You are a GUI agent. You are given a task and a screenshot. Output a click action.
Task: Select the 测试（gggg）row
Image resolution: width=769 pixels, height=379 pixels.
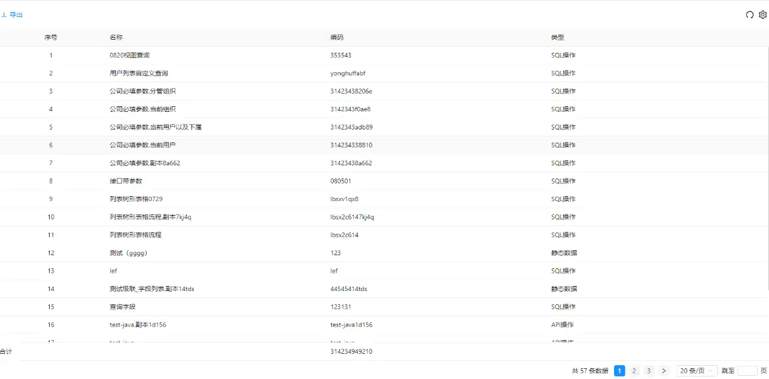pos(128,253)
